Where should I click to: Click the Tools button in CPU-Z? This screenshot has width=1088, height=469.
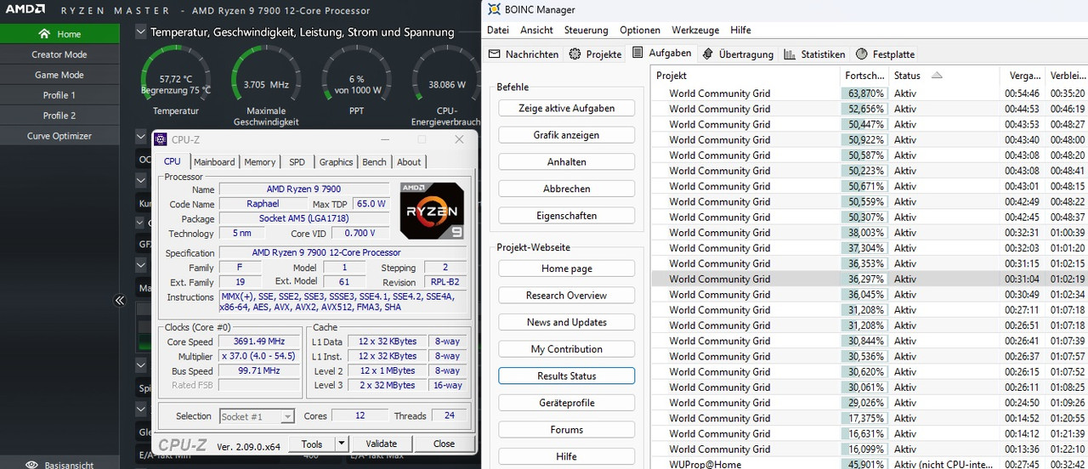point(312,444)
